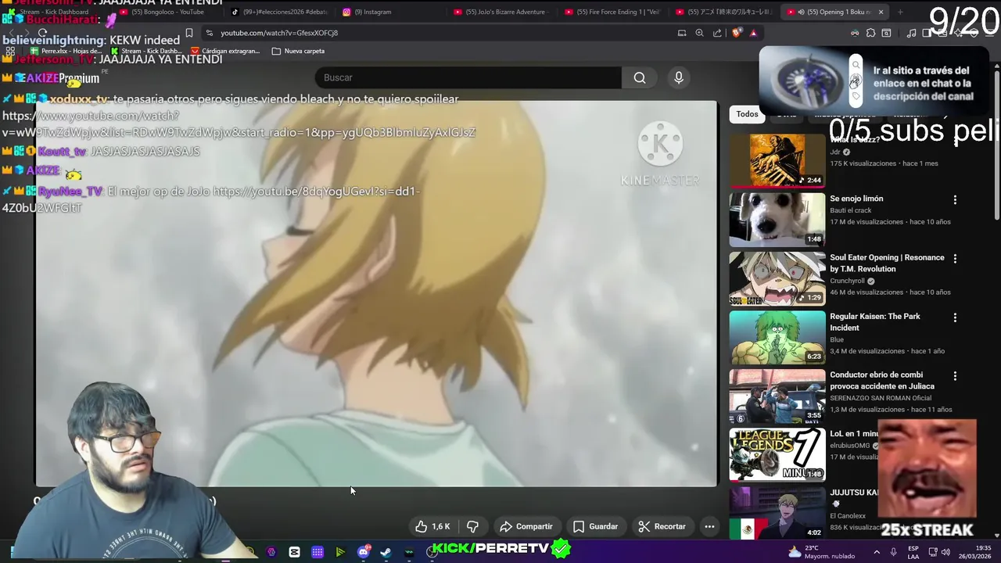Open Steam from the taskbar
This screenshot has width=1001, height=563.
tap(386, 552)
